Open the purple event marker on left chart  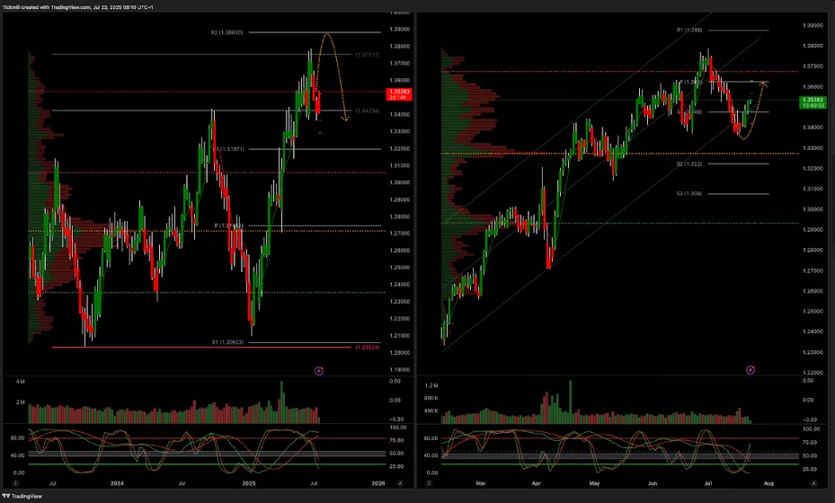coord(318,370)
